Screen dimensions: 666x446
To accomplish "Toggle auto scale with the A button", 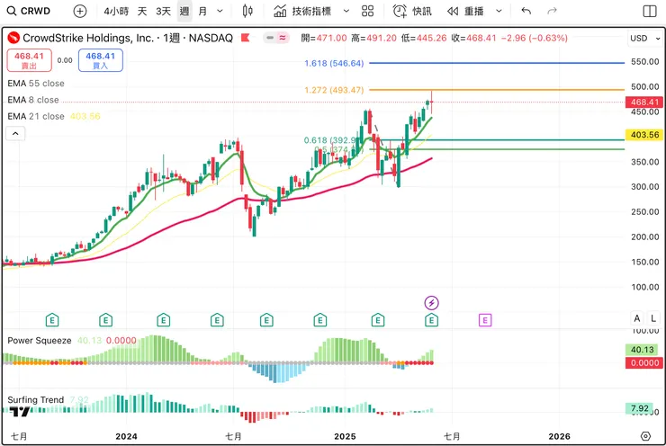I will click(636, 318).
